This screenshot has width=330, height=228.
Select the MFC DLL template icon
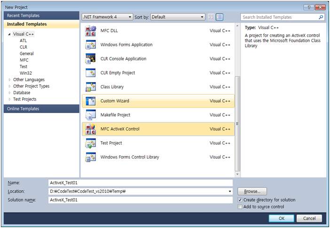91,31
